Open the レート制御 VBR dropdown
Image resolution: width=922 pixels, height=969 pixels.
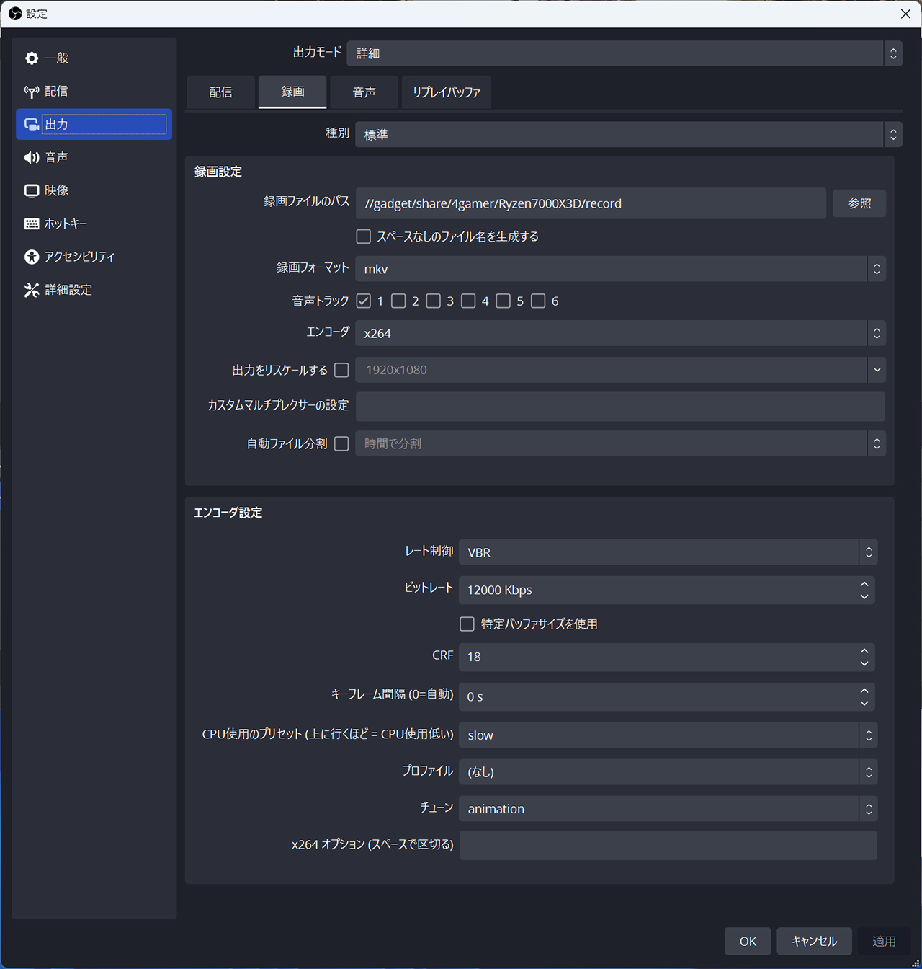(667, 552)
